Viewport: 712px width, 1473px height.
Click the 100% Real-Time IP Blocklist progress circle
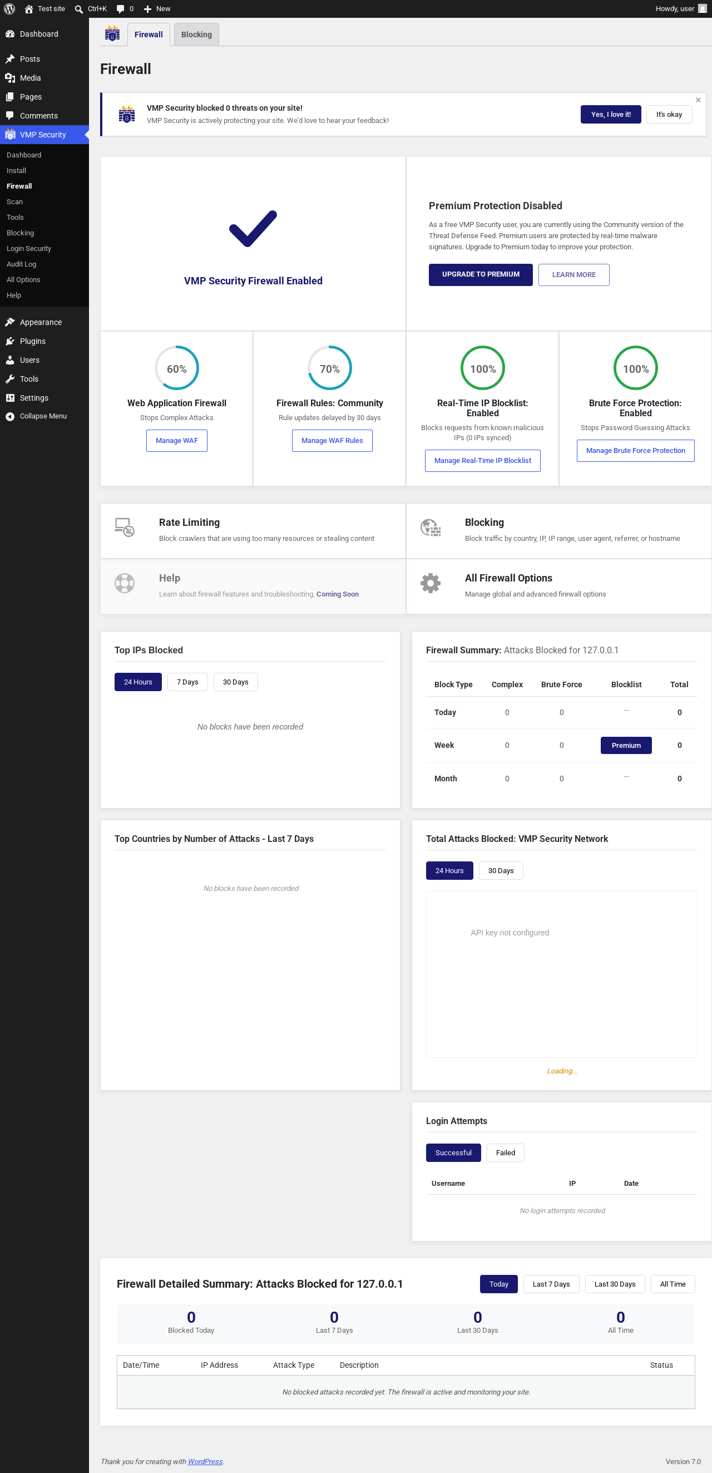483,368
